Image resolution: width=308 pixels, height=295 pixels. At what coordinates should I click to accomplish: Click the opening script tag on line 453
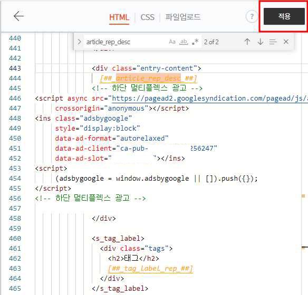[x=51, y=168]
